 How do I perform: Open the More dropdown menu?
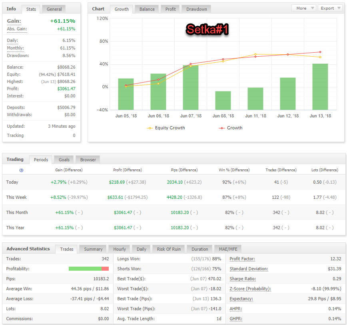(x=304, y=8)
